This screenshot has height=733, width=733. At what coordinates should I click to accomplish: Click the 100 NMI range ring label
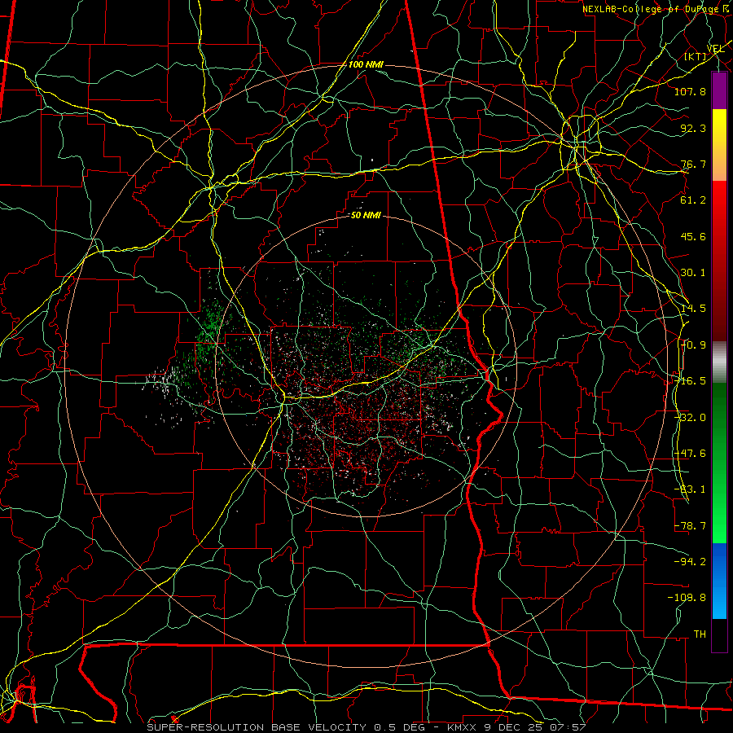pos(366,64)
